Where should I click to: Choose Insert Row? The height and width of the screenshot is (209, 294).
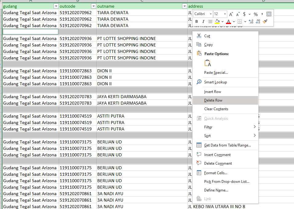coord(225,92)
